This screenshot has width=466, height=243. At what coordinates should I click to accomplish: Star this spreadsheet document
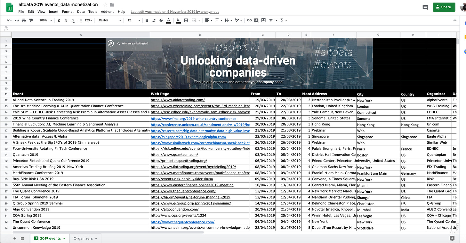[105, 5]
